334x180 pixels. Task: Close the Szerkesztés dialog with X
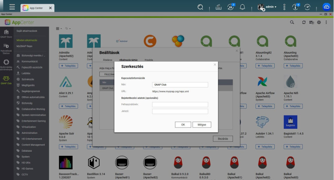215,65
